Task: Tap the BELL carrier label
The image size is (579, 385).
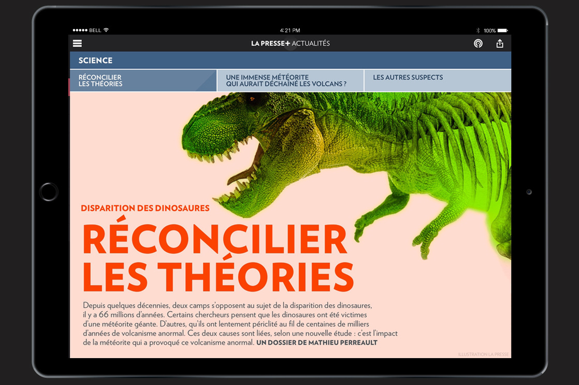Action: pyautogui.click(x=95, y=30)
